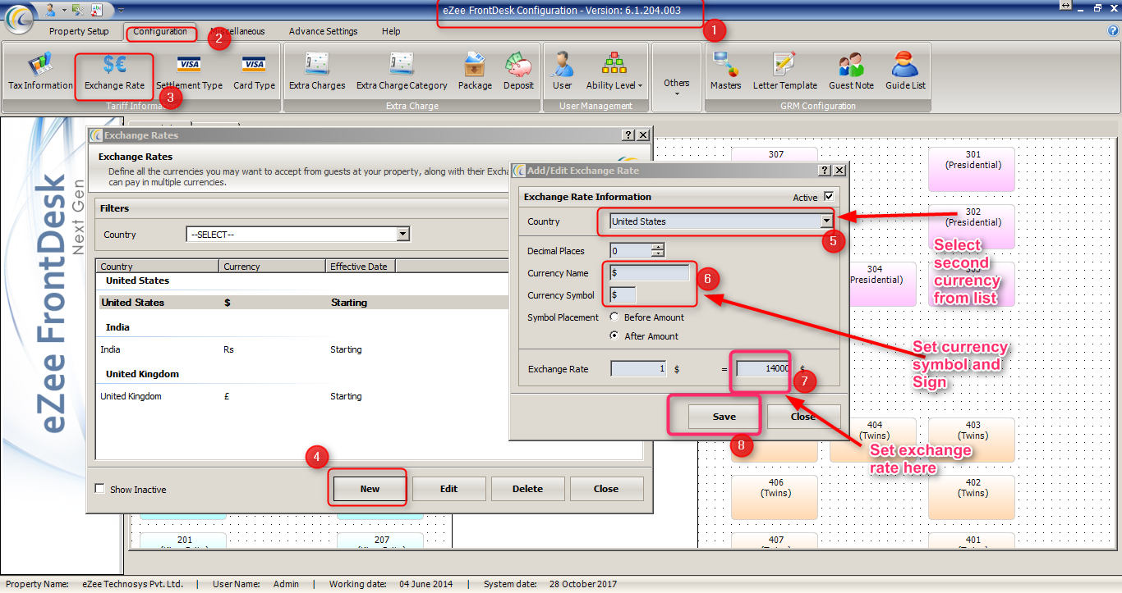Viewport: 1122px width, 593px height.
Task: Select room 407 tile
Action: [x=775, y=541]
